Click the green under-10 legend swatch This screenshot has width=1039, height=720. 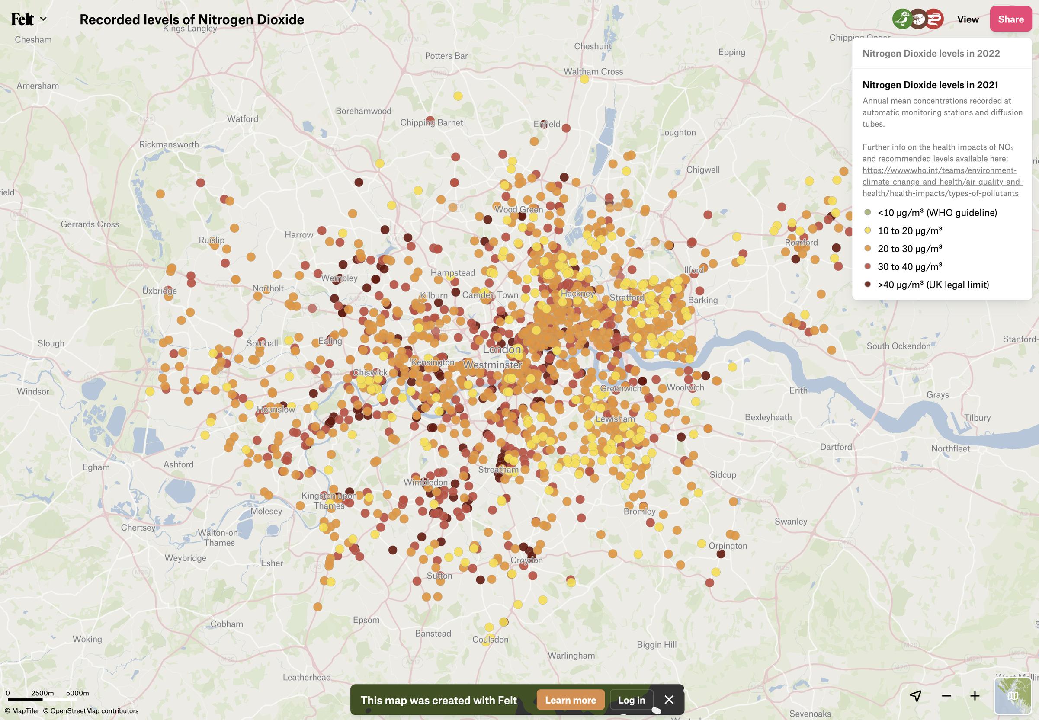click(867, 212)
